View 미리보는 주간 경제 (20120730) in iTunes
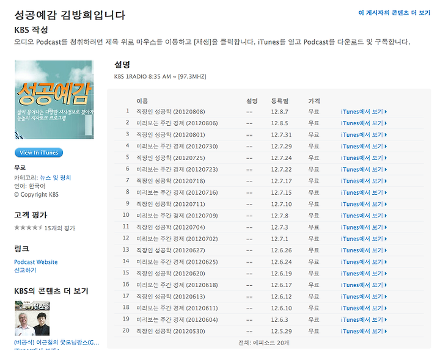The image size is (440, 350). (x=364, y=147)
